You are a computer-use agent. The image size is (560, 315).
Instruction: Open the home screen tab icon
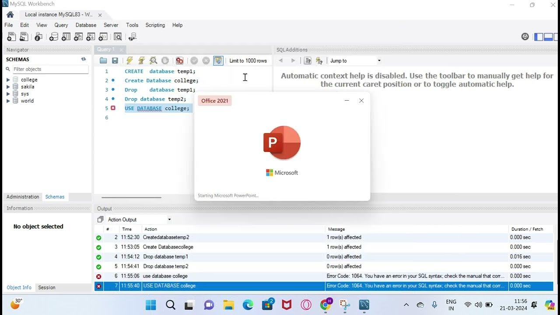10,14
